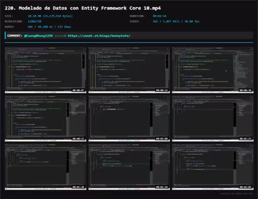This screenshot has height=199, width=258.
Task: Click the @CuongNhung1234 mention in the comment
Action: (x=38, y=36)
